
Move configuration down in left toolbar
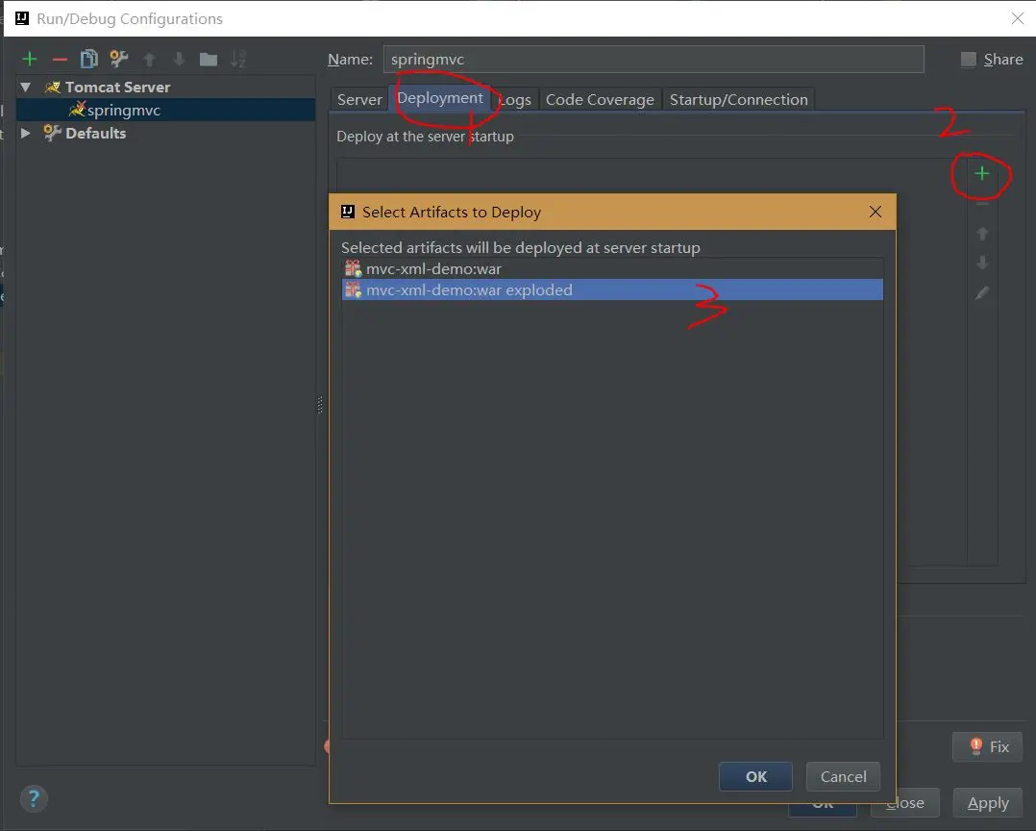(179, 60)
